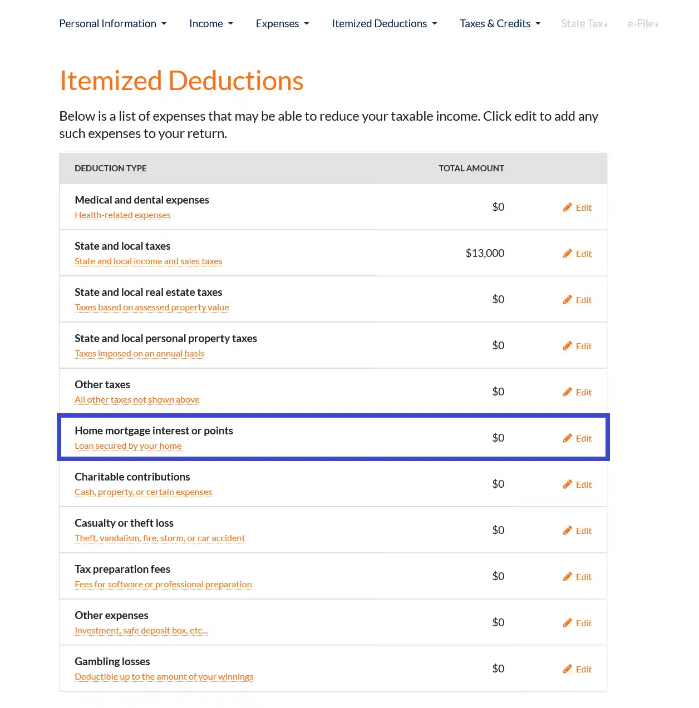Click the pencil Edit icon for Medical and dental expenses

(x=568, y=207)
